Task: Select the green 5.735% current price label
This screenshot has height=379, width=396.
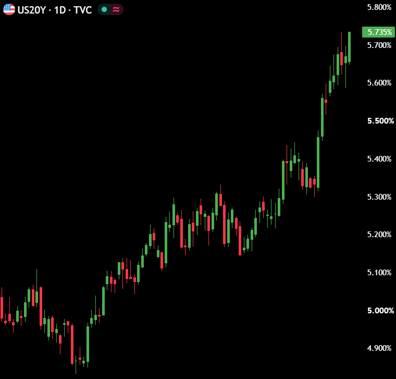Action: (378, 32)
